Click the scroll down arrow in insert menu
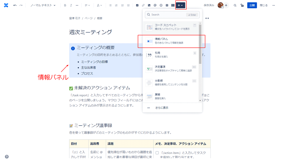 (200, 101)
